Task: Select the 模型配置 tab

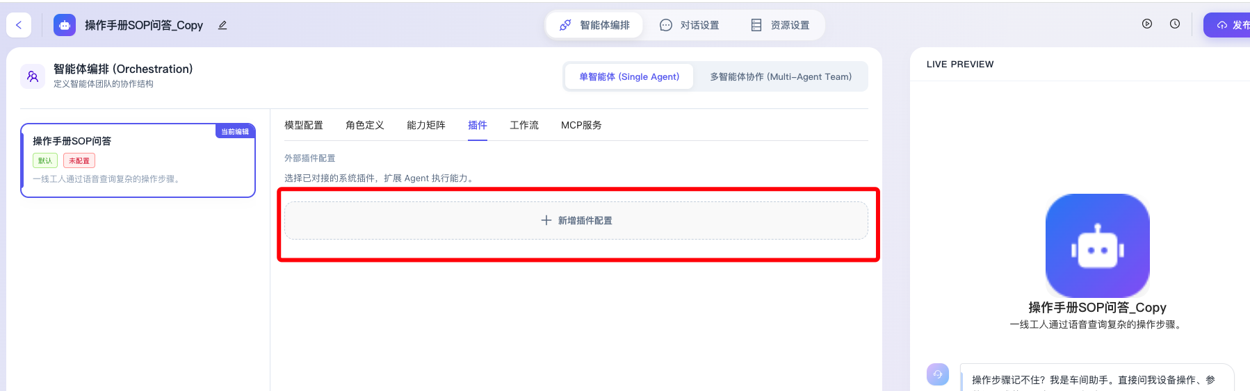Action: pos(304,125)
